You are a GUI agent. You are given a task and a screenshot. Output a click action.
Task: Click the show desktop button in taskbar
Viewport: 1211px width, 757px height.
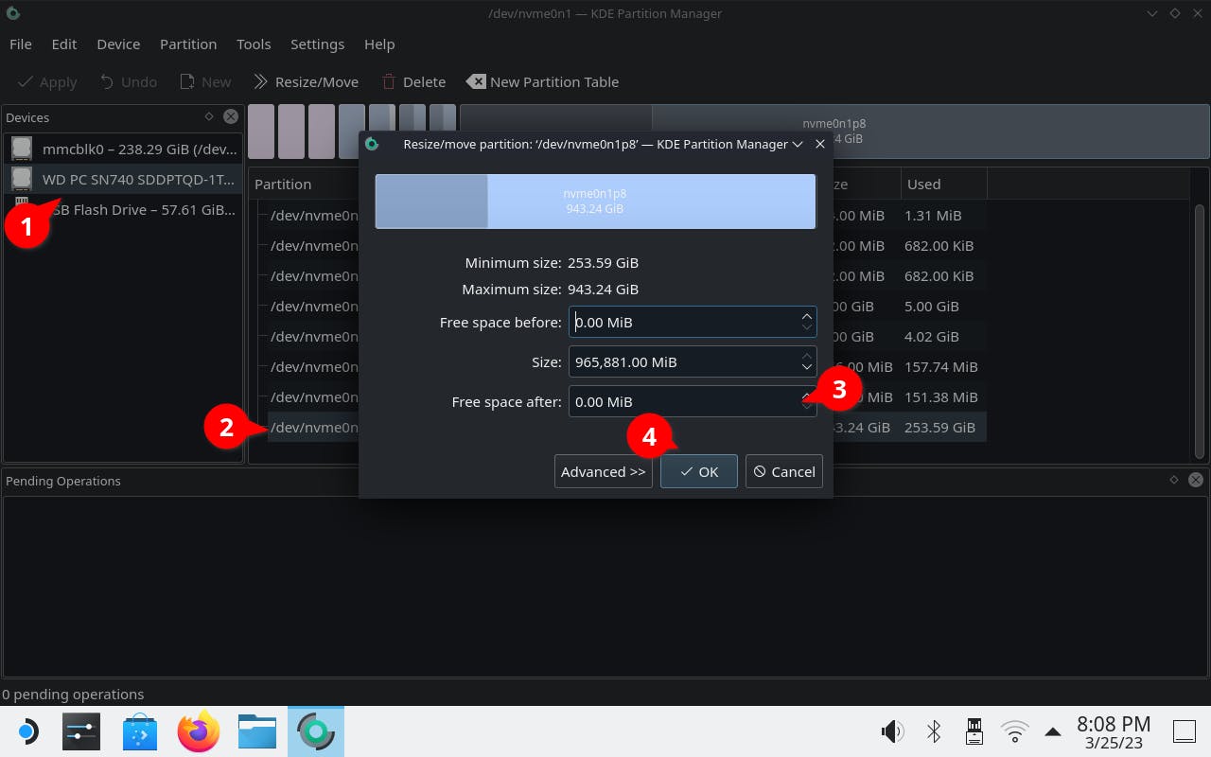(x=1185, y=731)
